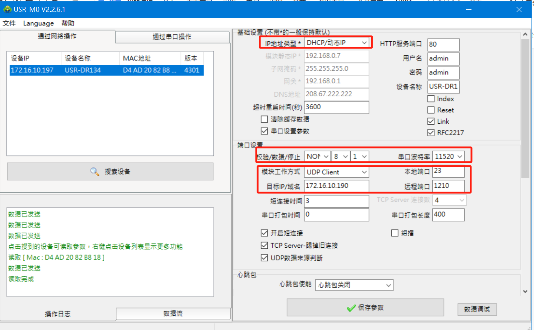
Task: Toggle the 串口设置参数 checkbox
Action: click(264, 131)
